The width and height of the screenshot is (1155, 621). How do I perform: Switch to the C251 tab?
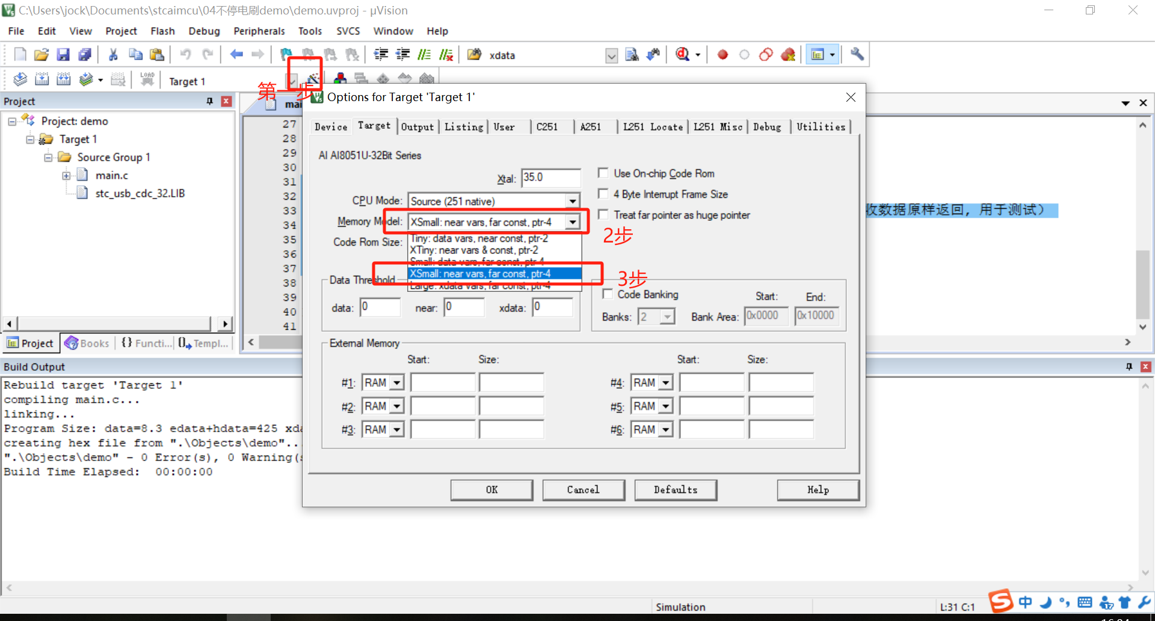click(547, 127)
